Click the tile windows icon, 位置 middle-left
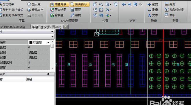191x105 pixels. (95, 10)
